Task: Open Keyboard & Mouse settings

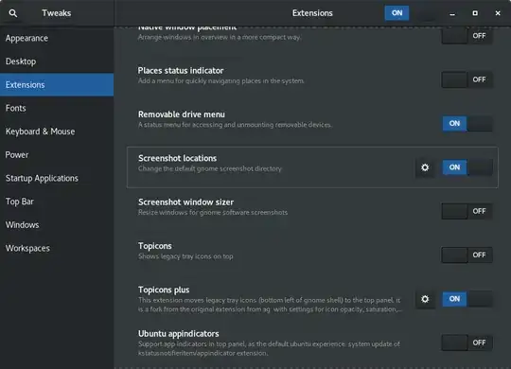Action: click(x=57, y=132)
